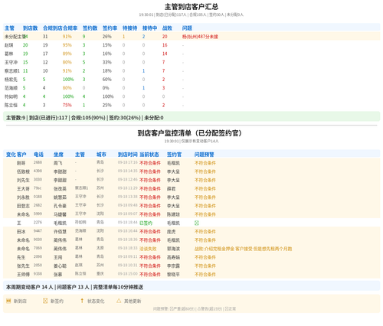Select the 客户 column header
This screenshot has width=383, height=326.
[x=21, y=155]
